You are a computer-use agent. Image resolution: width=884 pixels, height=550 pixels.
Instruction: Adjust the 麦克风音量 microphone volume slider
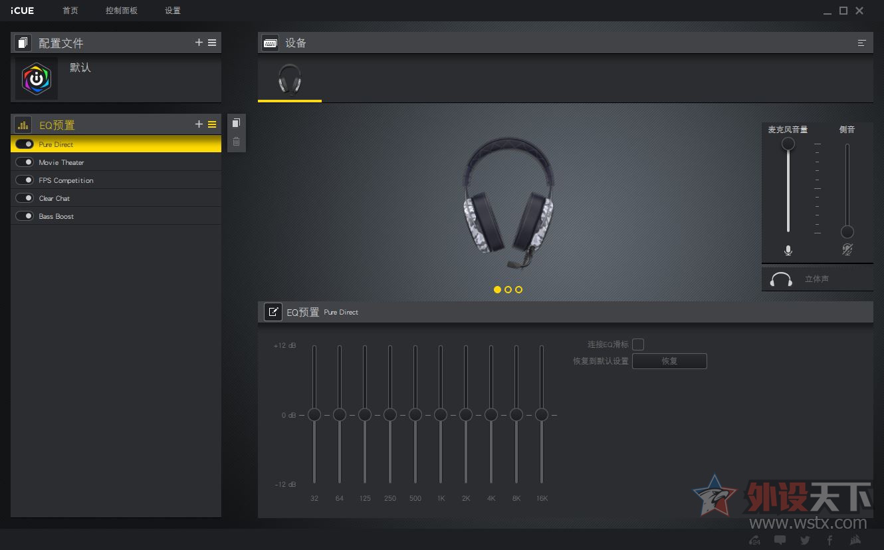click(788, 144)
